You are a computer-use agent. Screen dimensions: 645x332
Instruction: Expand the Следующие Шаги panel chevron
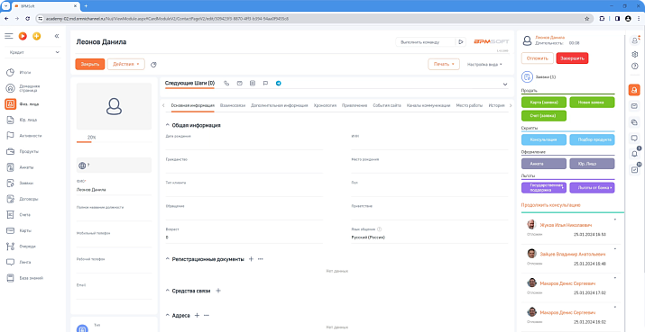click(x=505, y=85)
